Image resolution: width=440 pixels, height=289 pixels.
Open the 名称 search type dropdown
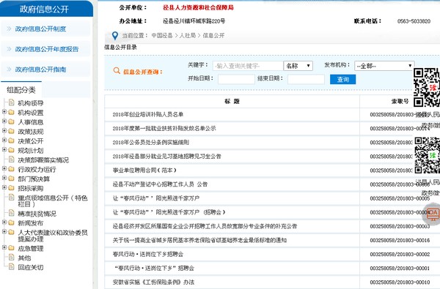point(298,66)
